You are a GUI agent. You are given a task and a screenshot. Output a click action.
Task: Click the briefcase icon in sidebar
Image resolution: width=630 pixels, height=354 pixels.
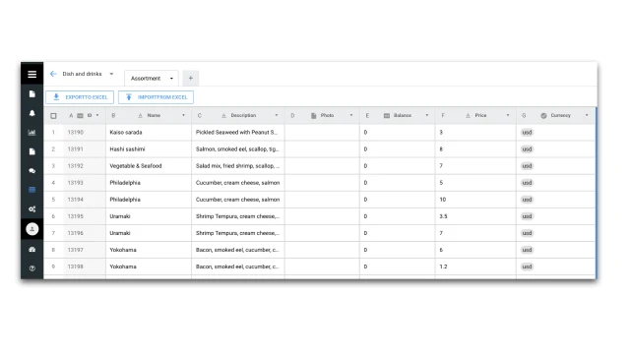32,249
